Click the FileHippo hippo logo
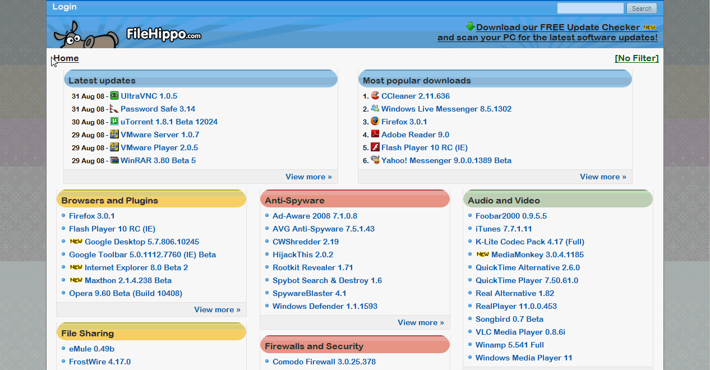 (x=84, y=35)
